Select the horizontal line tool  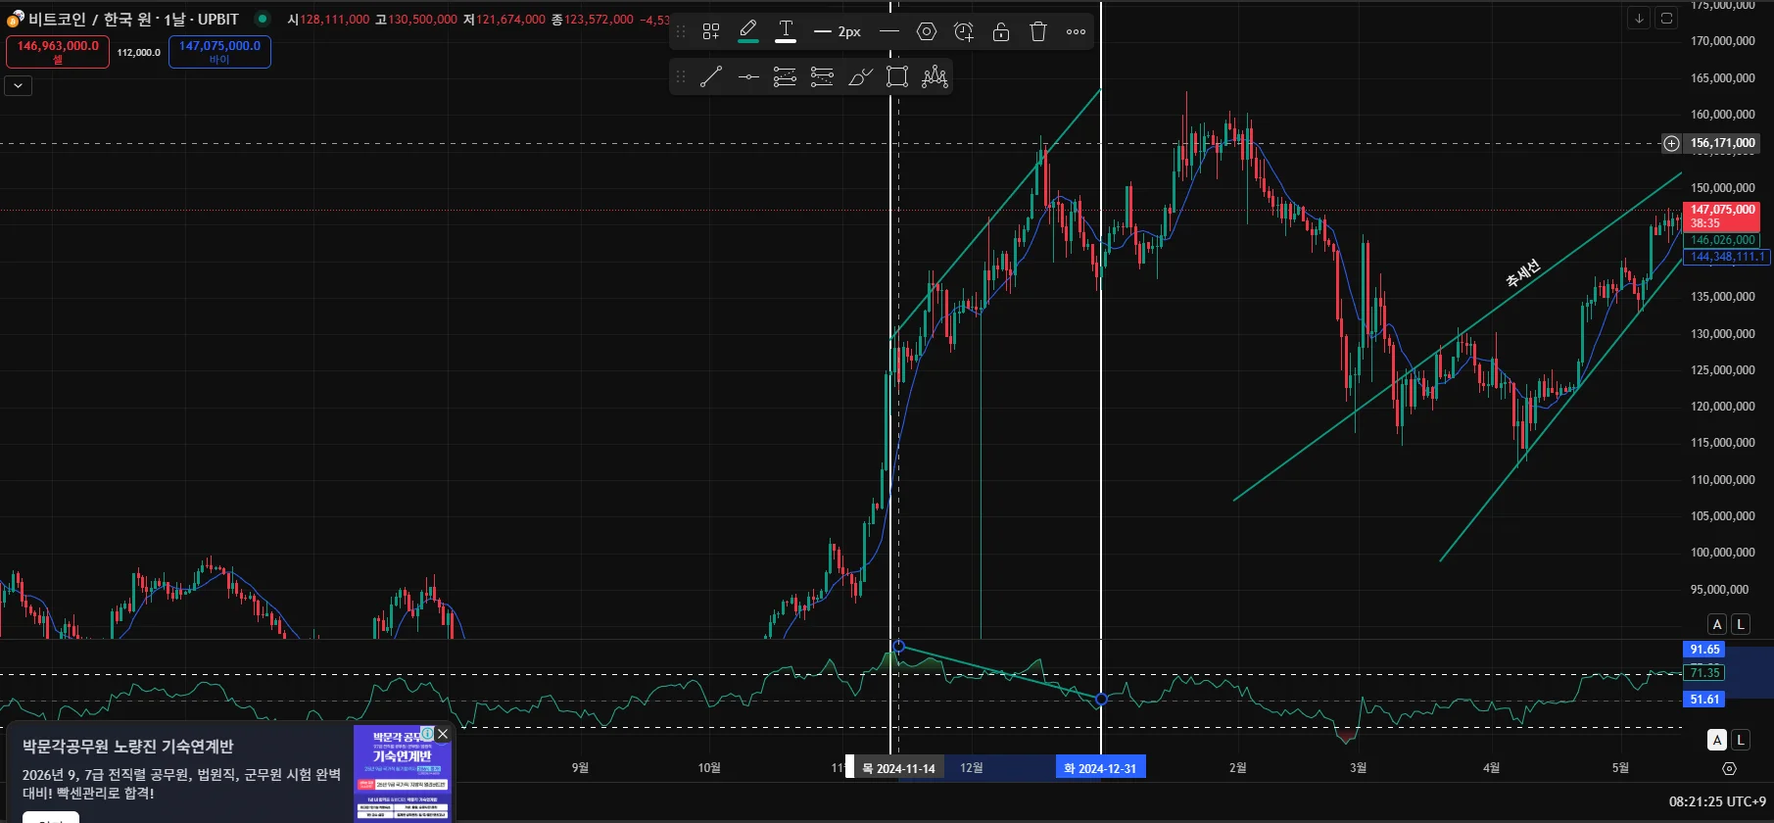748,76
